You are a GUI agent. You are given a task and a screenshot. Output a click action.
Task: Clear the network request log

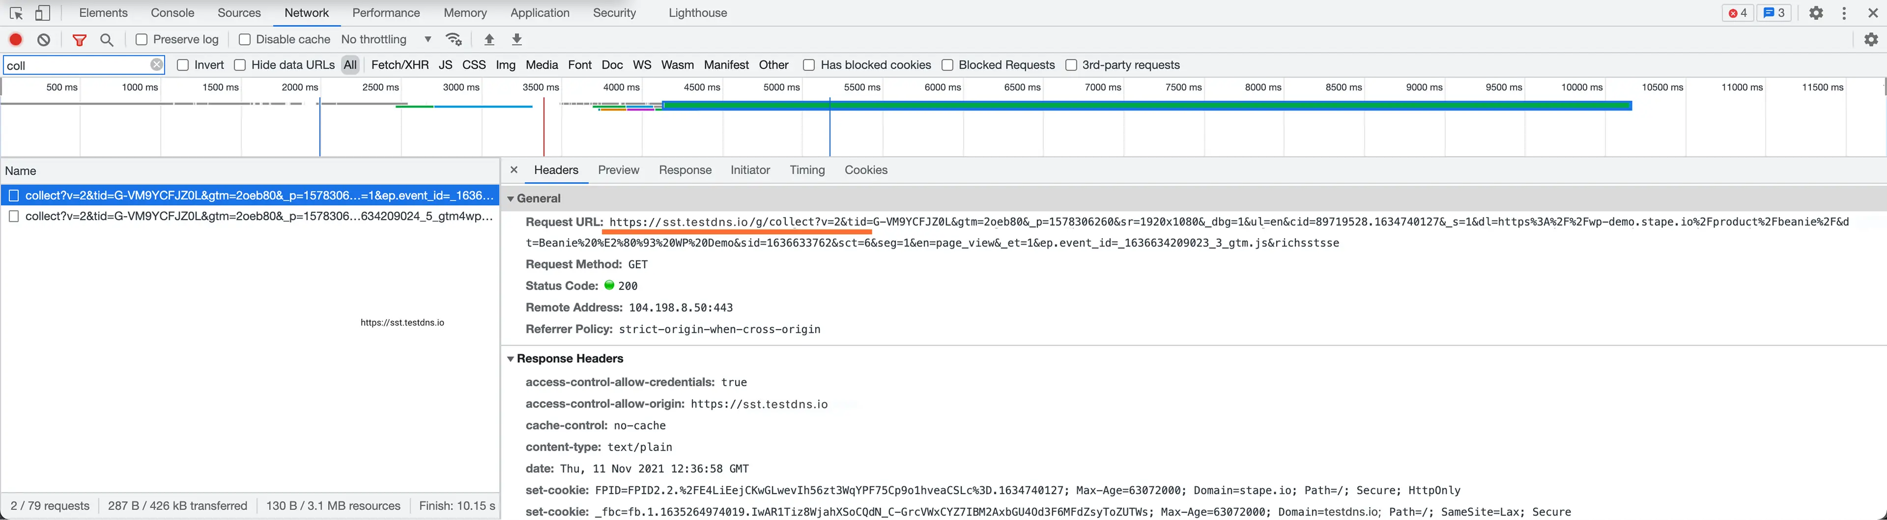point(43,40)
